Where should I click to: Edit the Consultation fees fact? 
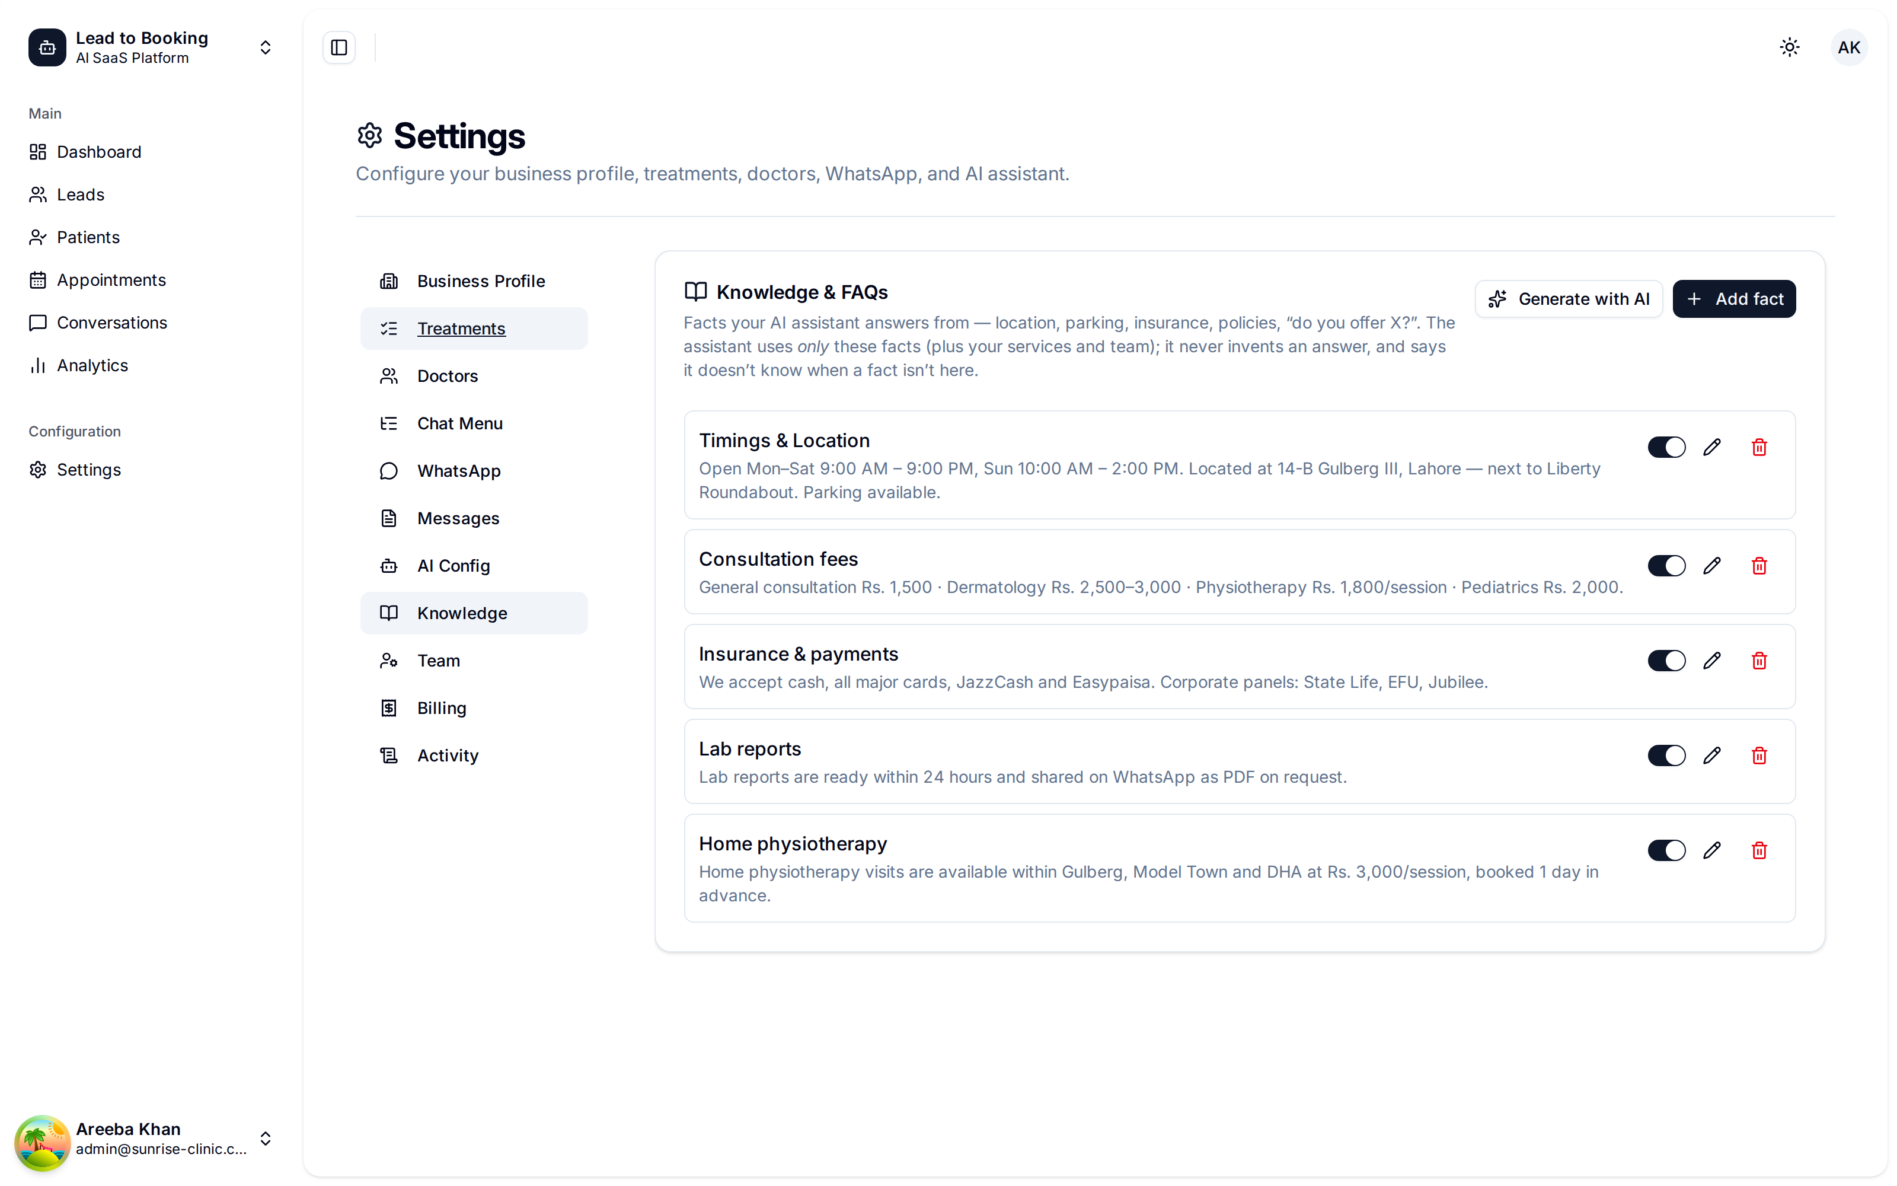1712,566
